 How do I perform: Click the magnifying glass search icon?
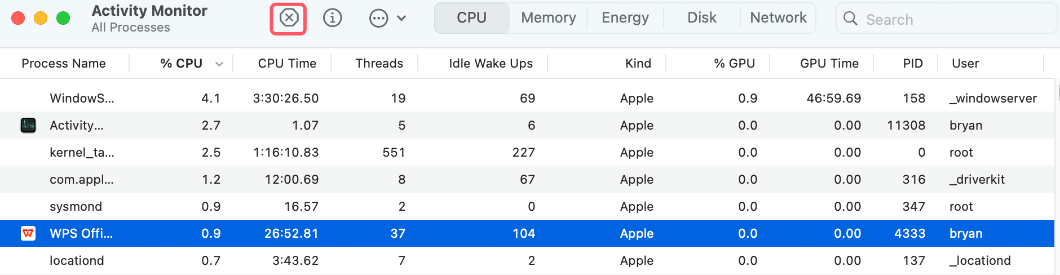pos(850,19)
